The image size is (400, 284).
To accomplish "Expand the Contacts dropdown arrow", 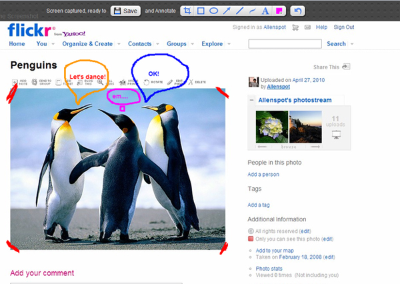I will coord(157,44).
